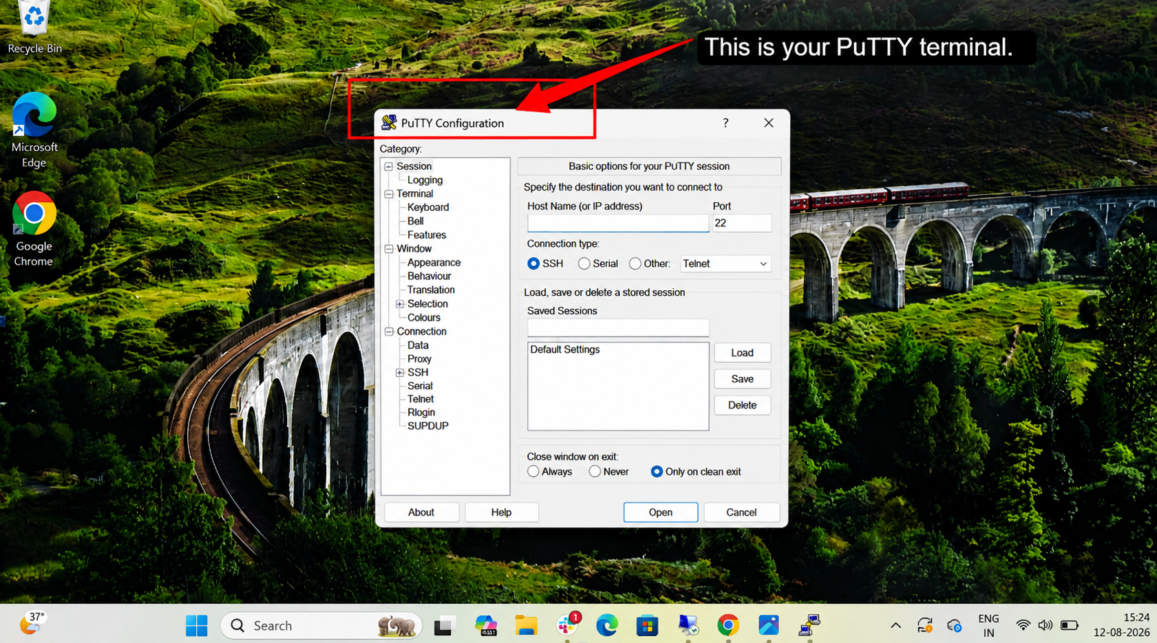1157x643 pixels.
Task: Expand the SSH tree node
Action: pyautogui.click(x=400, y=372)
